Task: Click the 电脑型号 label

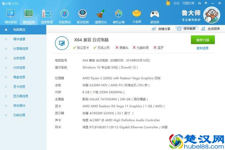Action: tap(61, 60)
